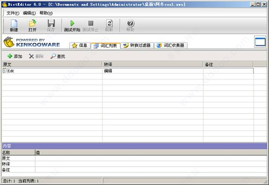The image size is (269, 185).
Task: Open a dictionary with the 打开 icon
Action: (x=32, y=26)
